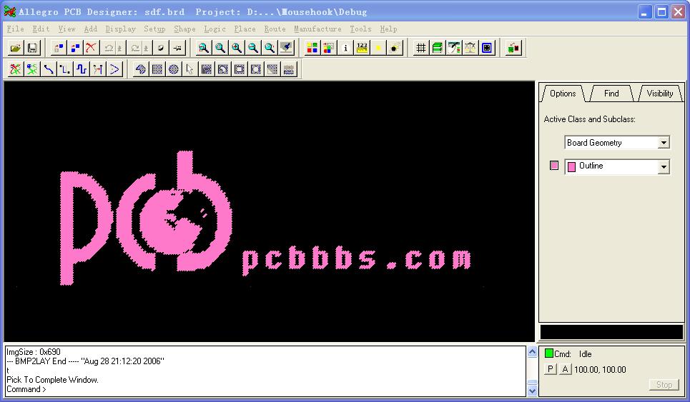The height and width of the screenshot is (402, 690).
Task: Click the Undo arrow icon
Action: (108, 47)
